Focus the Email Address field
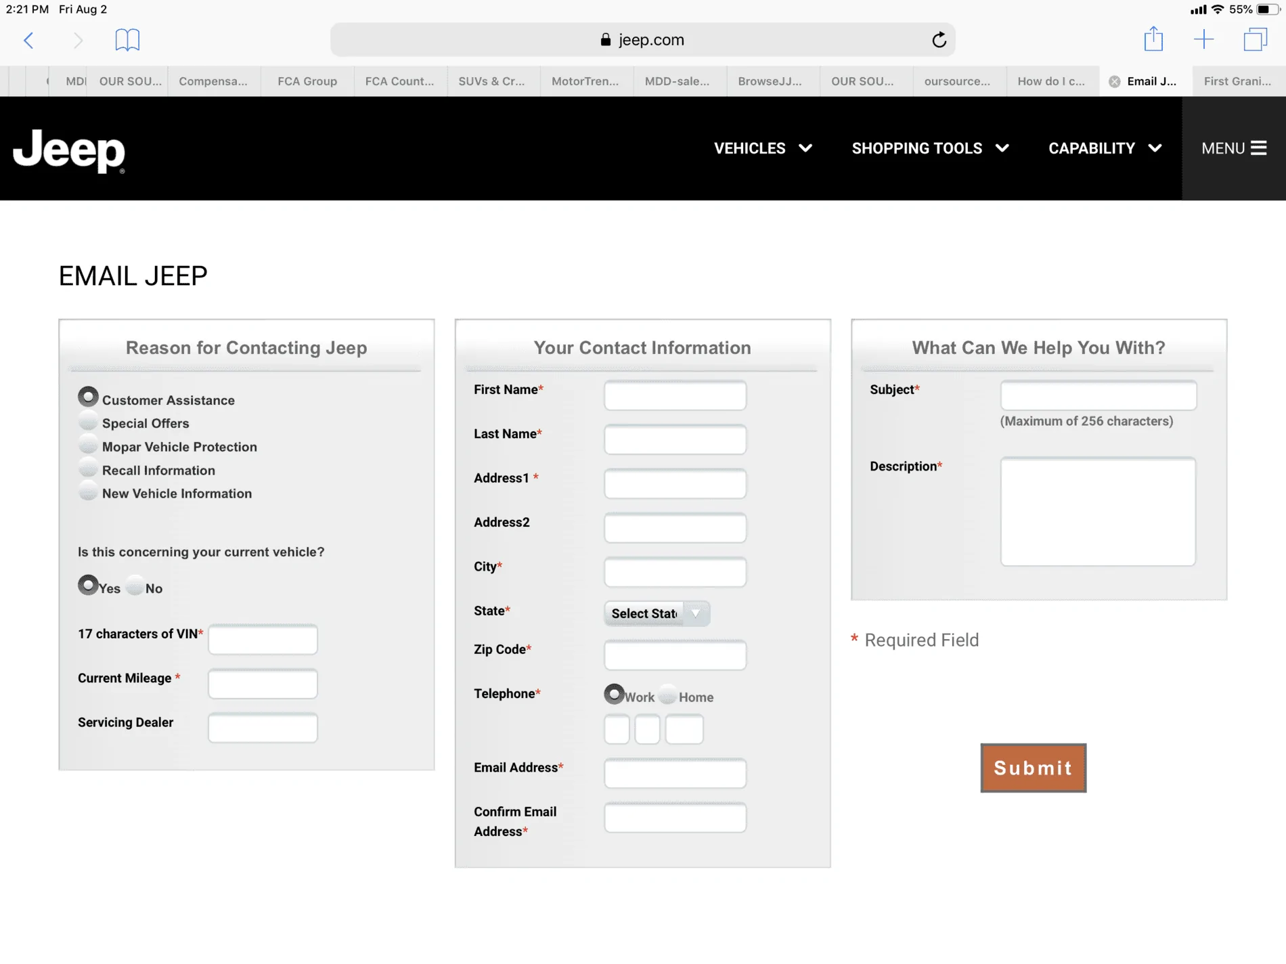 click(675, 773)
